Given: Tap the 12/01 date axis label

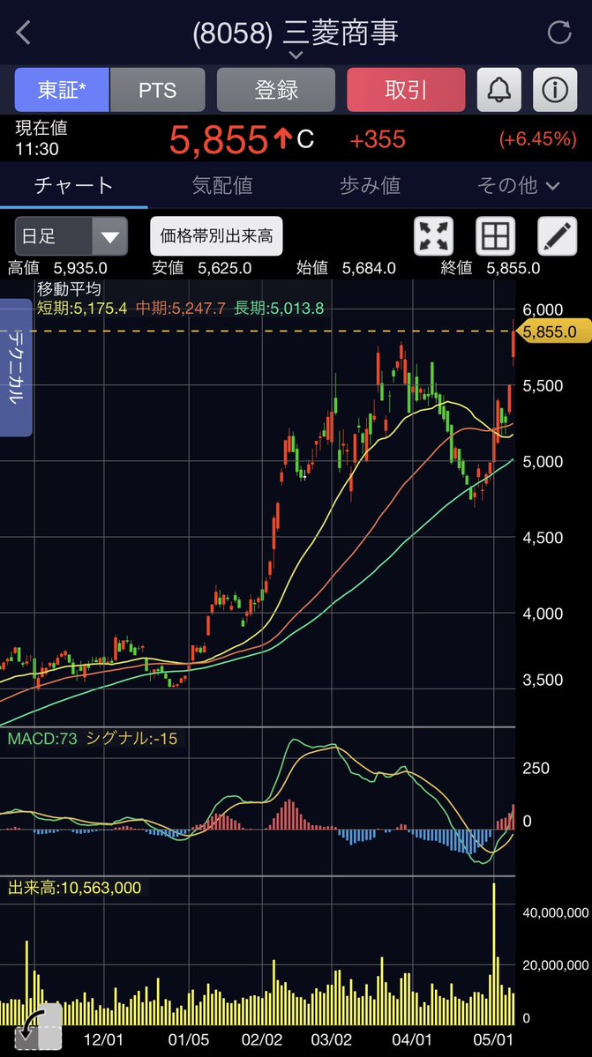Looking at the screenshot, I should click(x=103, y=1039).
